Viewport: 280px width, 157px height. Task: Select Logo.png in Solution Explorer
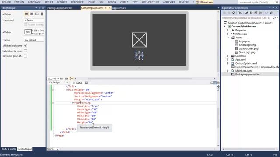244,41
